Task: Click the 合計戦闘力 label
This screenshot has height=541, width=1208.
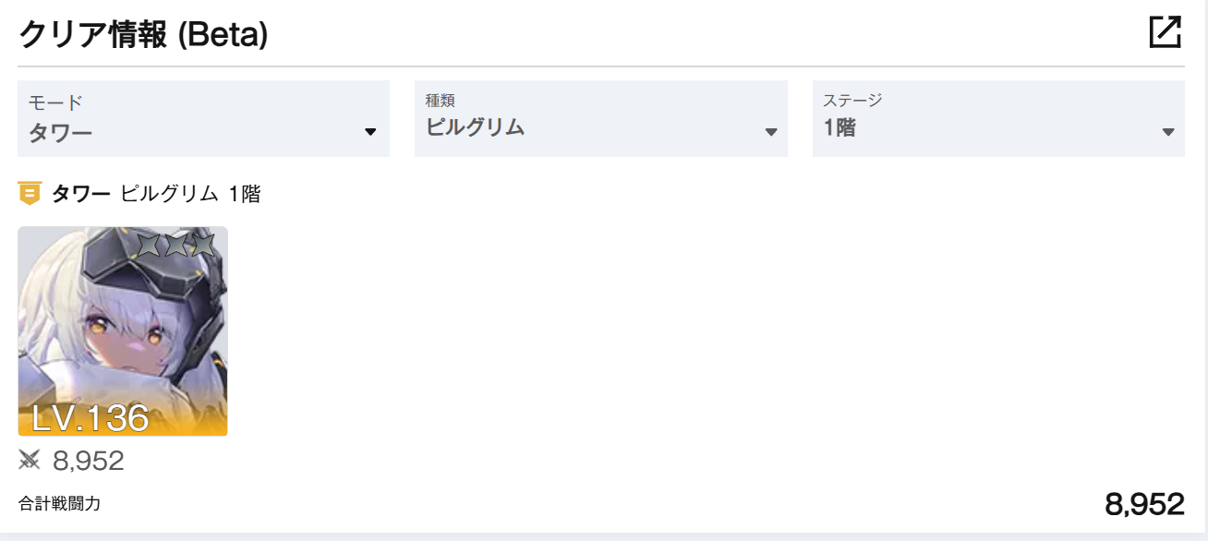Action: (x=59, y=504)
